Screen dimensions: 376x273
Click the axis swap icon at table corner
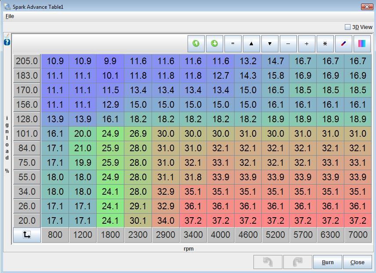coord(27,235)
